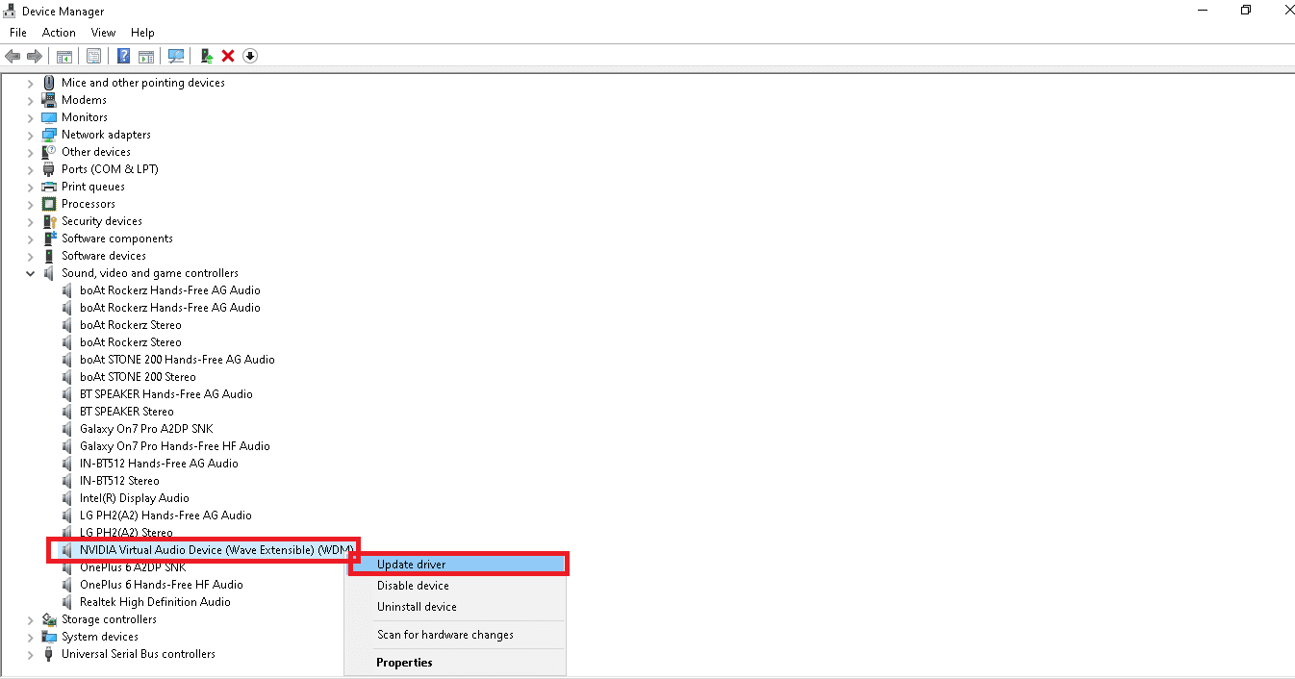Viewport: 1295px width, 679px height.
Task: Collapse the Sound, video and game controllers category
Action: pos(30,272)
